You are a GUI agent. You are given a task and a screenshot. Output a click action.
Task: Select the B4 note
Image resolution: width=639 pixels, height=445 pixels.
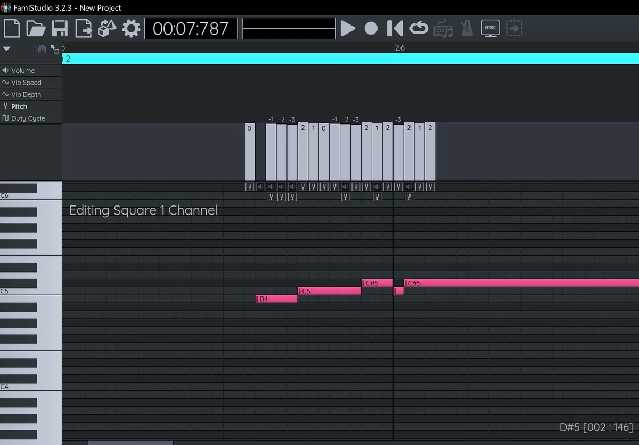[x=276, y=299]
